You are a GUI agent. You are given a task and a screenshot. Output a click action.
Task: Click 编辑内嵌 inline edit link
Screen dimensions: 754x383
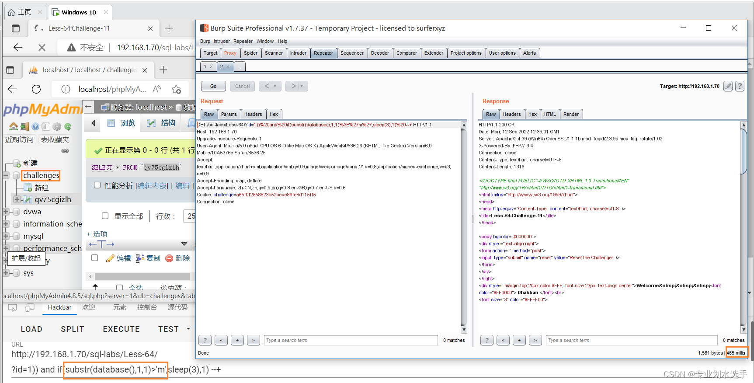pyautogui.click(x=152, y=185)
